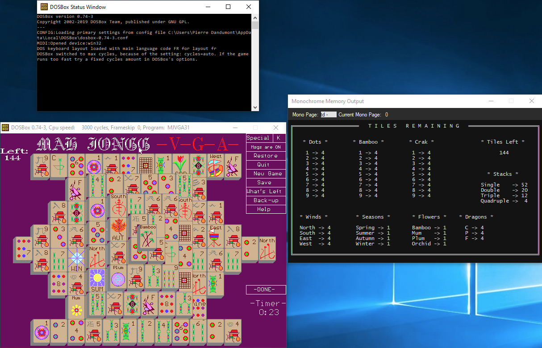Close the Monochrome Memory Output window
The height and width of the screenshot is (348, 542).
coord(532,101)
